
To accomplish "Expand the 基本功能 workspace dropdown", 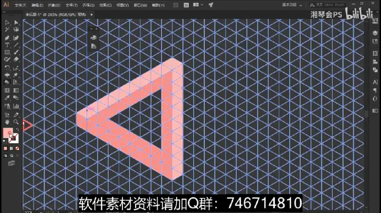I will (292, 5).
